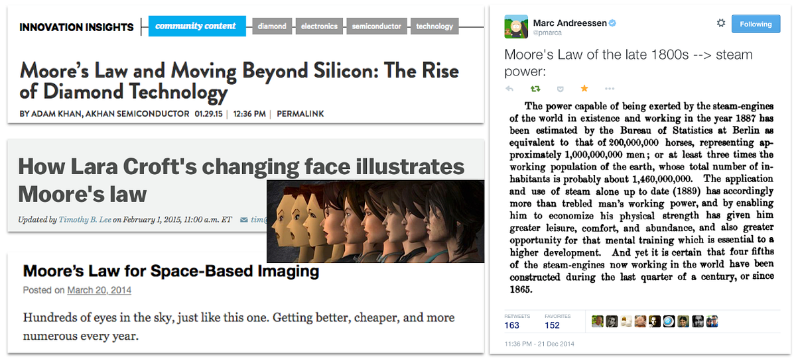Open the gear settings dropdown

(721, 24)
